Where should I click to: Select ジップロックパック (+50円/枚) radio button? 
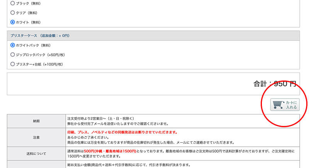(x=12, y=55)
